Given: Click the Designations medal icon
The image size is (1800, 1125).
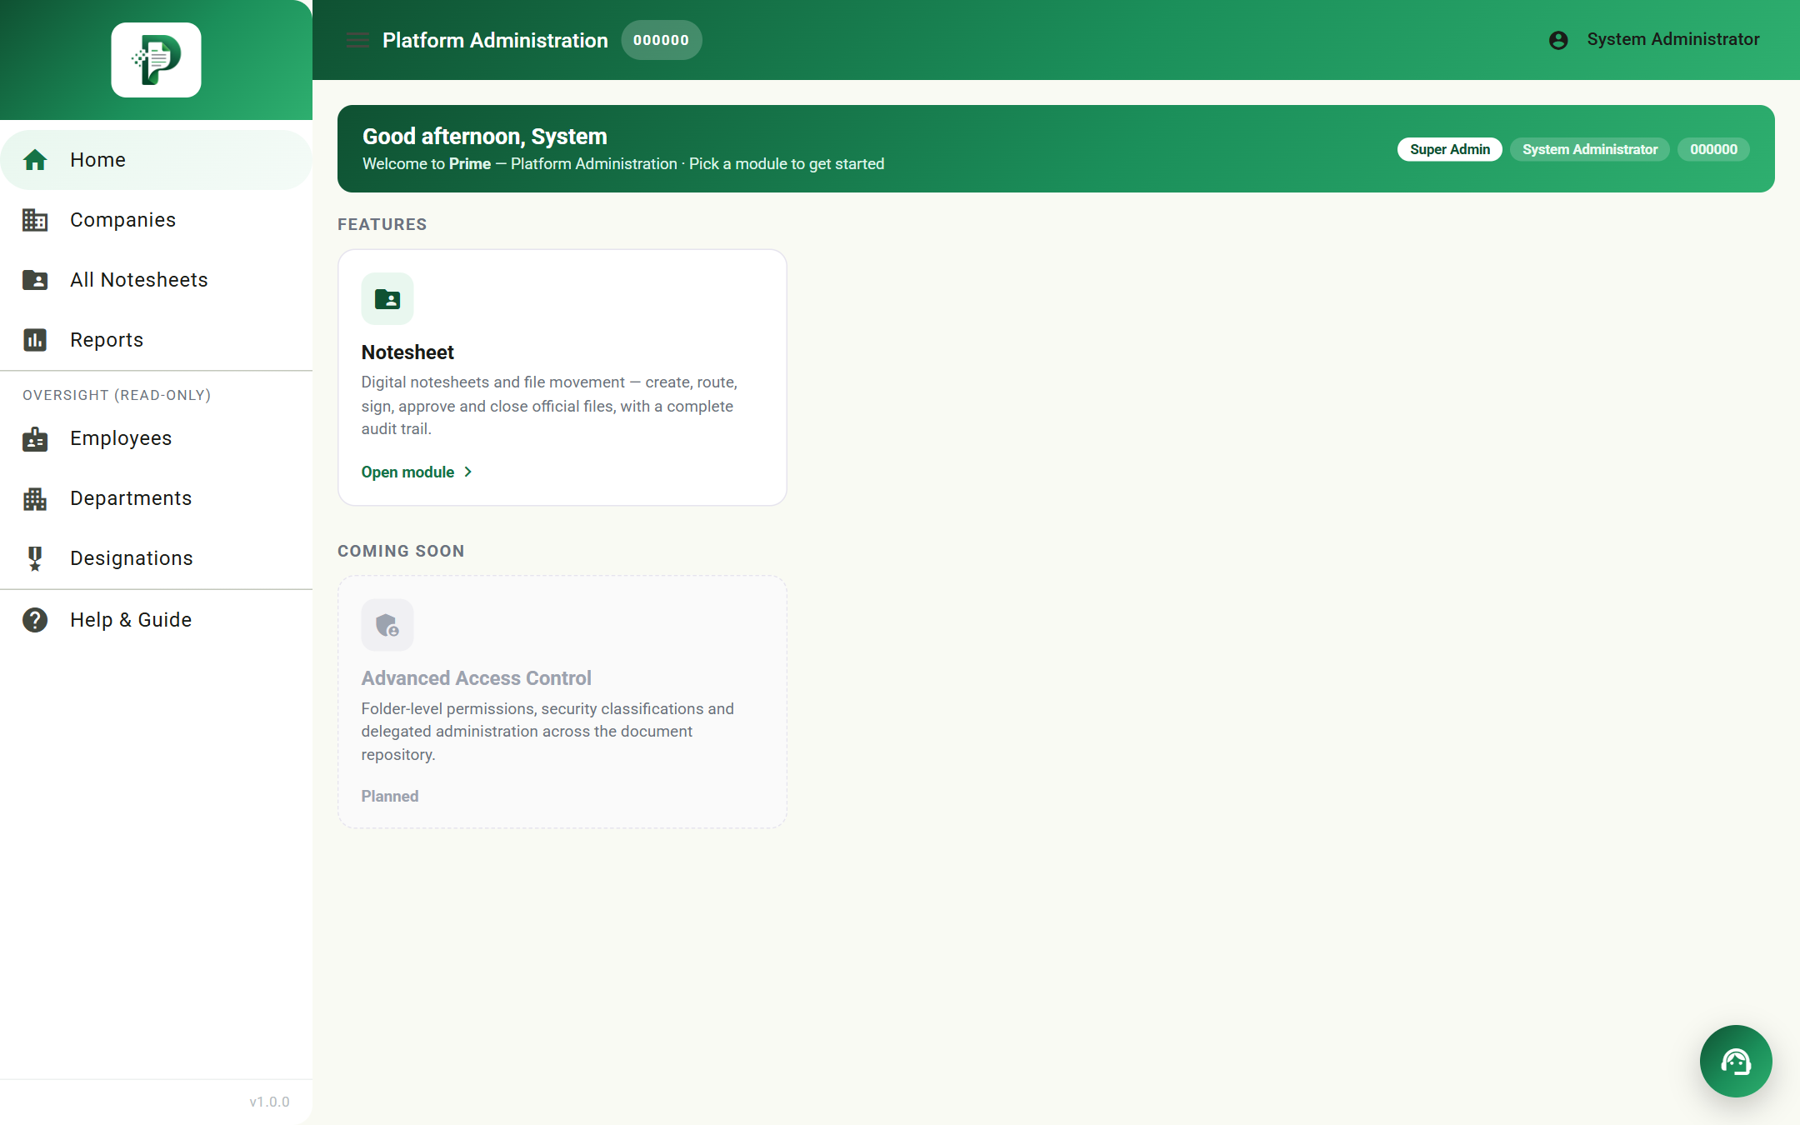Looking at the screenshot, I should tap(35, 558).
